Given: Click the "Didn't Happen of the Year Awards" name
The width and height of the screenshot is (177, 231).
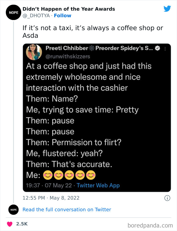Looking at the screenshot, I should [69, 9].
